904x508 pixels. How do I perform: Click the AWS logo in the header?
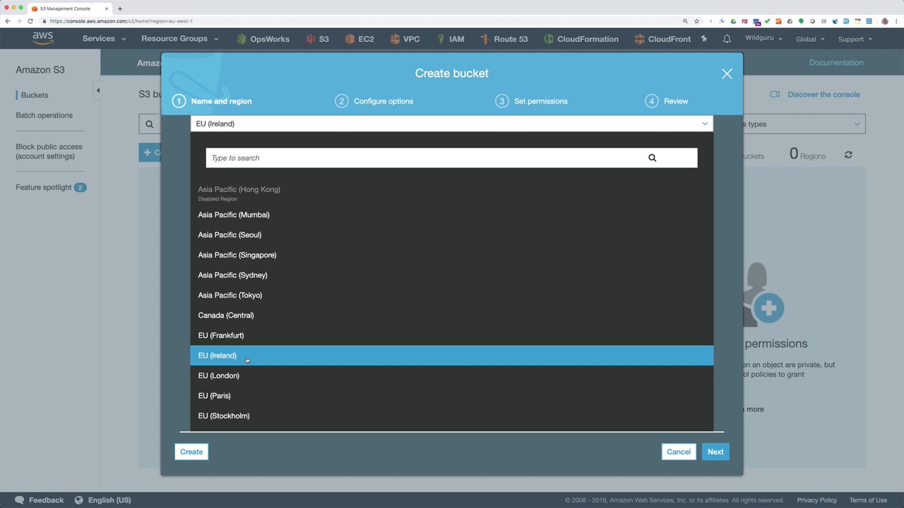click(42, 39)
